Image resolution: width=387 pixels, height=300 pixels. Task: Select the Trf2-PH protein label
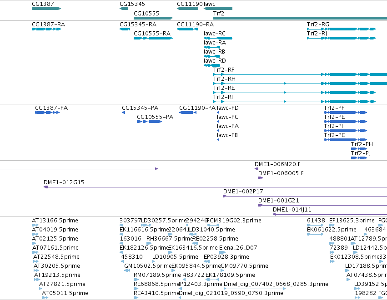point(362,145)
